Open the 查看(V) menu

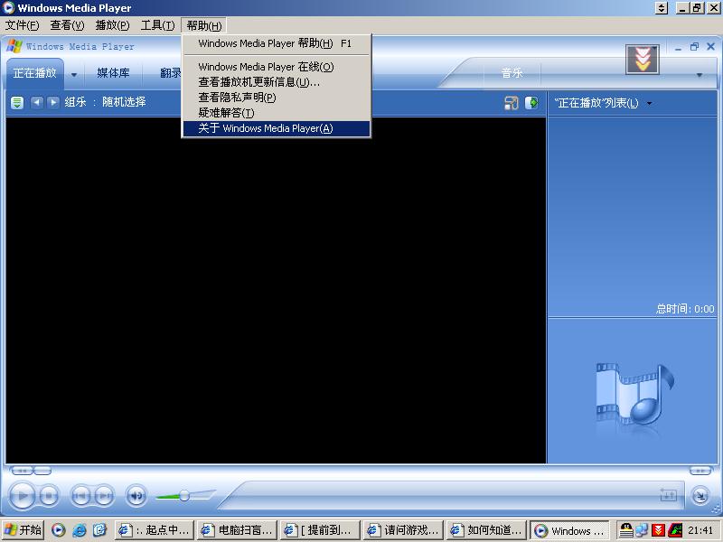tap(67, 25)
